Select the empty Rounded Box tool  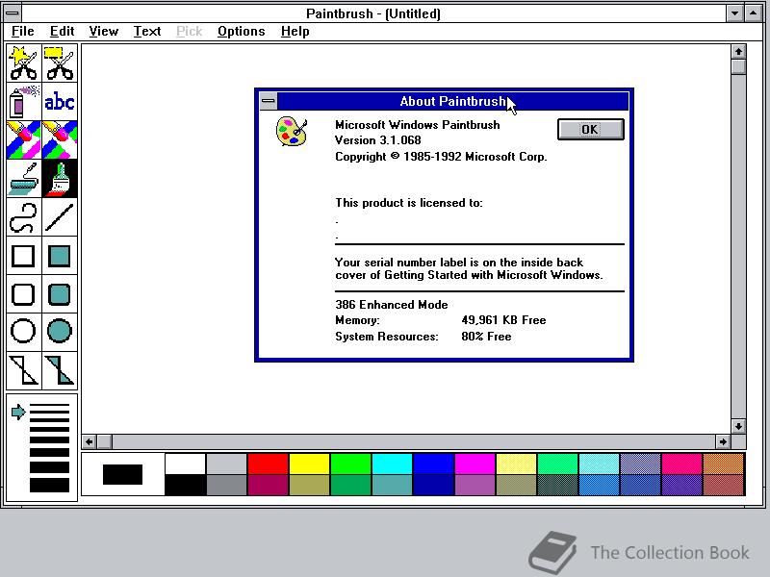[23, 294]
